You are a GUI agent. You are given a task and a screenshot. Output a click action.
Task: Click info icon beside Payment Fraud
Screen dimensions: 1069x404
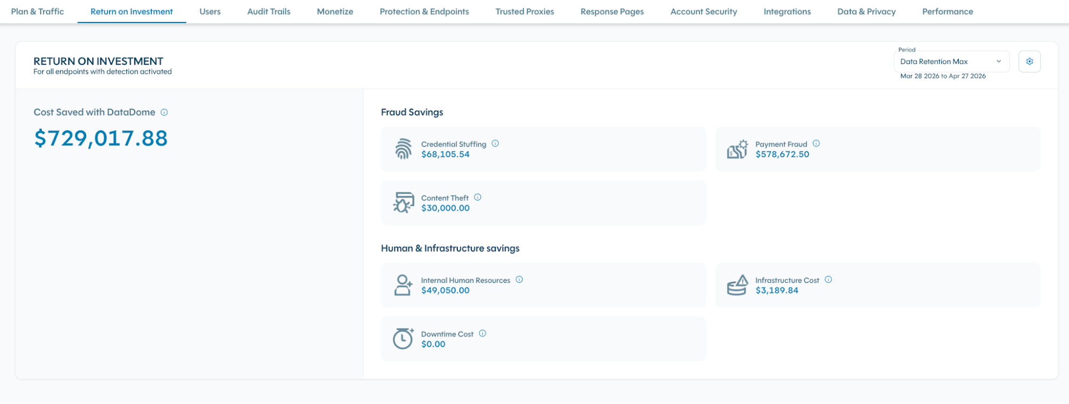pyautogui.click(x=816, y=143)
